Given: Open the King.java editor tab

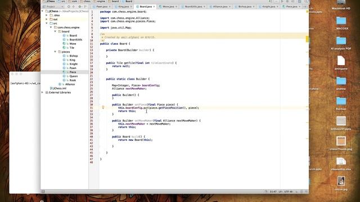Looking at the screenshot, I should click(124, 7).
